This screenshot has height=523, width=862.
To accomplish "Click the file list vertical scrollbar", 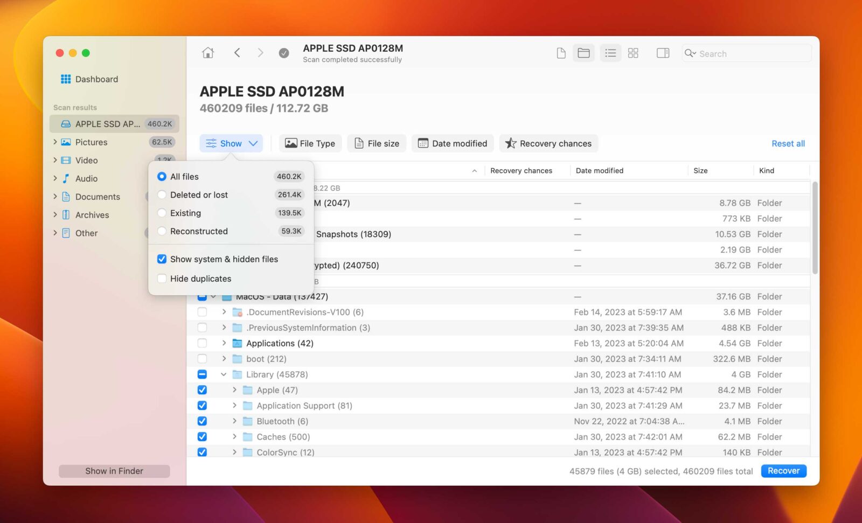I will 815,228.
